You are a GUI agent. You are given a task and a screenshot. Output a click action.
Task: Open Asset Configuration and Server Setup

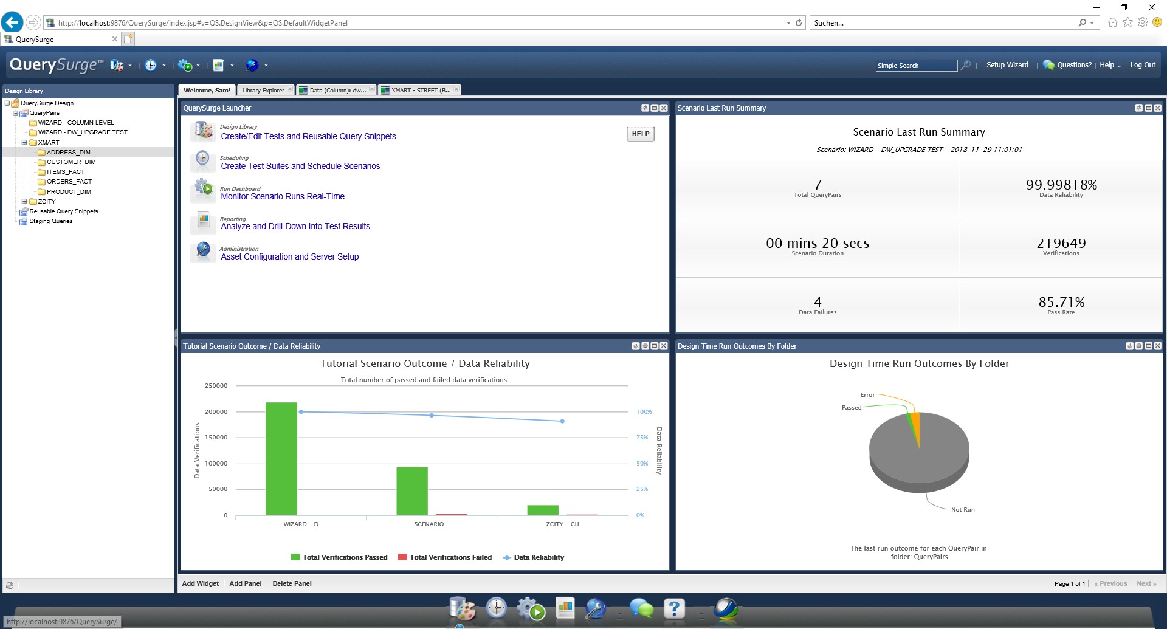tap(290, 257)
